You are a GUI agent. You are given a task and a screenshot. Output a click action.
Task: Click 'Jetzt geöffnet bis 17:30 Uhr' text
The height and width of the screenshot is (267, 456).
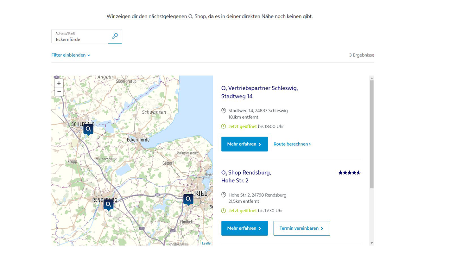click(x=256, y=211)
